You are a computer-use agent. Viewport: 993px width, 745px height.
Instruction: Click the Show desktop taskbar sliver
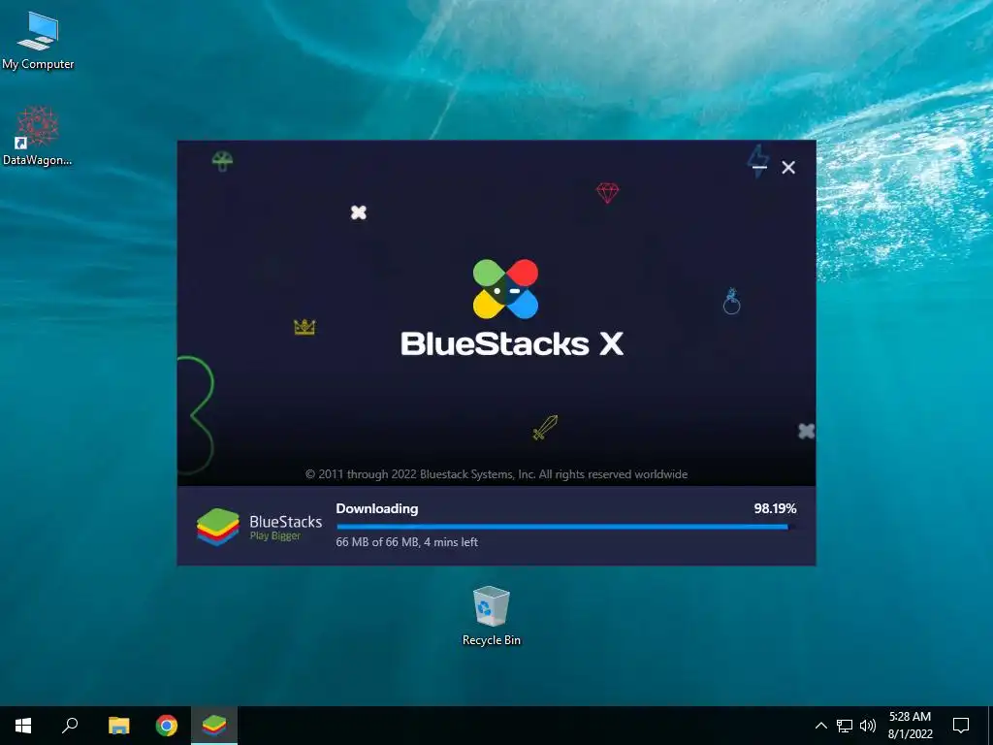[x=990, y=726]
